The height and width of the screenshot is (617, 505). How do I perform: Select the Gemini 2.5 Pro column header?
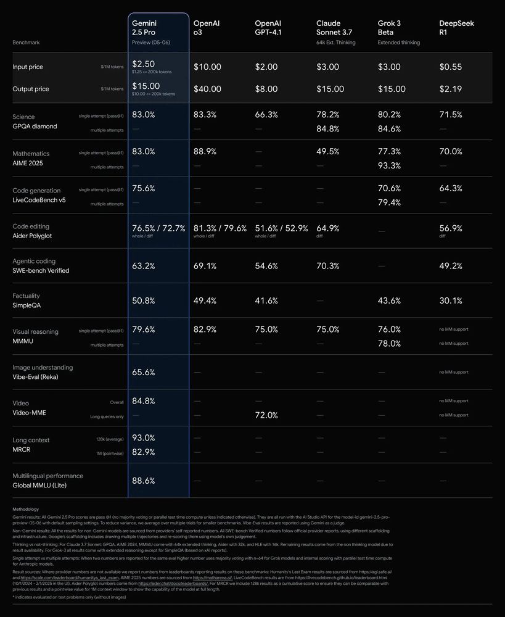144,28
